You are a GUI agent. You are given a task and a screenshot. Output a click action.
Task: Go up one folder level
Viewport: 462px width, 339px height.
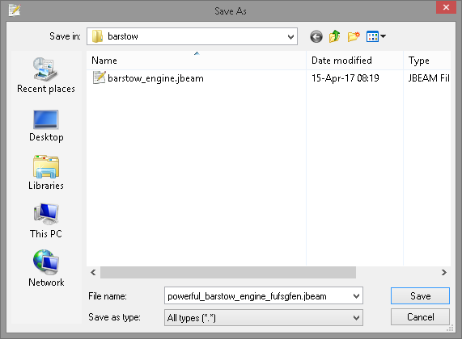(x=335, y=36)
